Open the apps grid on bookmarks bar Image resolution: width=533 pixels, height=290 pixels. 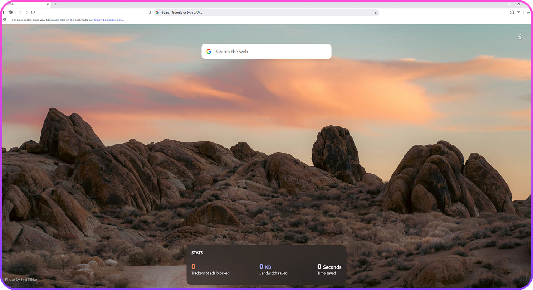pyautogui.click(x=4, y=20)
